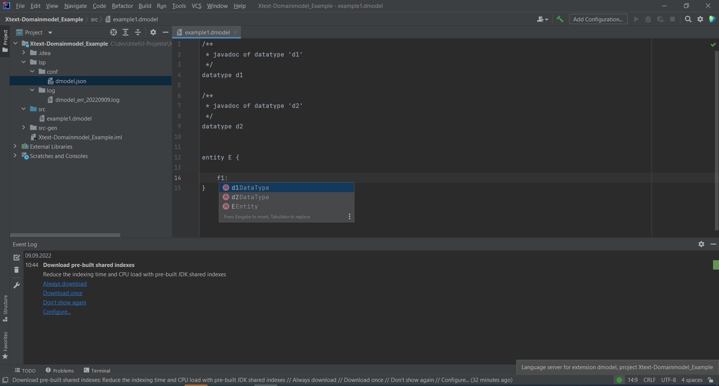The image size is (719, 386).
Task: Collapse the lsp folder
Action: 24,62
